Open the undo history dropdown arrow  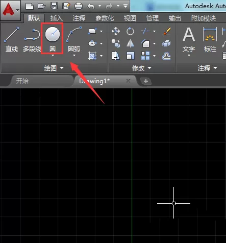click(x=99, y=6)
